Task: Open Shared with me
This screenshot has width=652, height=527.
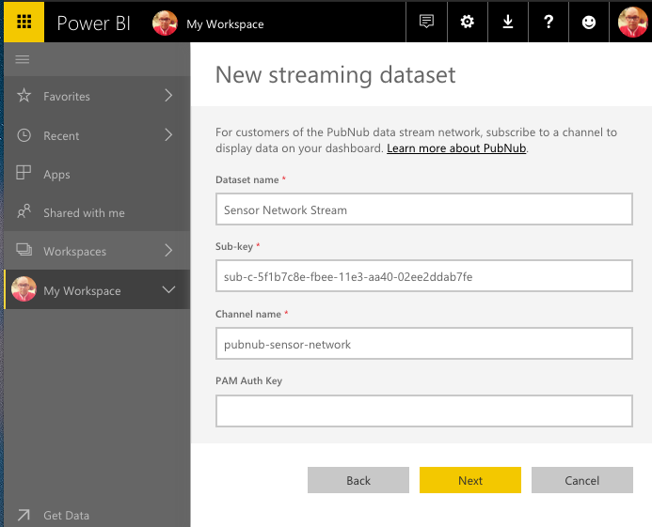Action: coord(97,212)
